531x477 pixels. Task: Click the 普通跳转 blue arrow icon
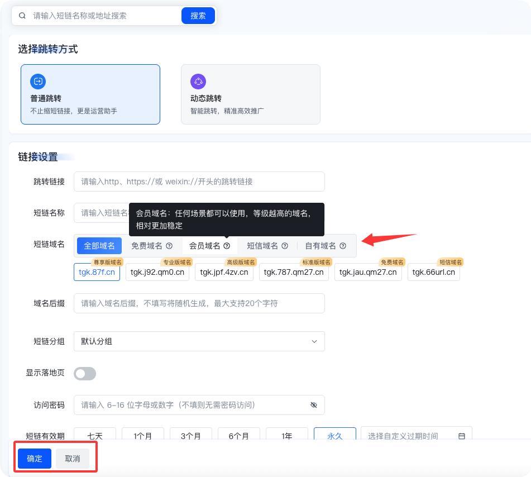tap(38, 82)
